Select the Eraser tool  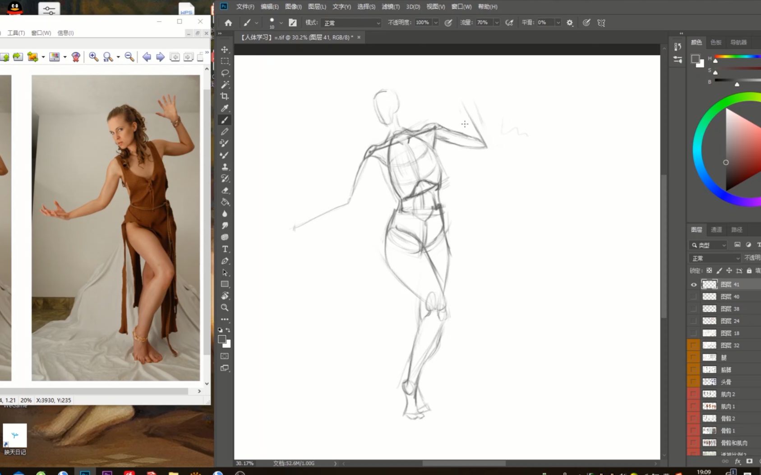click(x=225, y=190)
